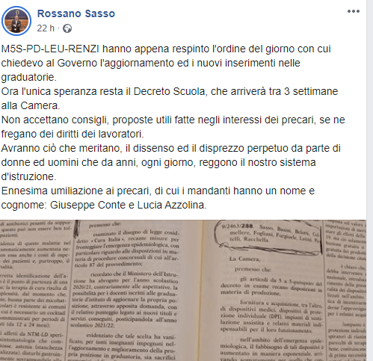Click the names 'Giuseppe Conte e Lucia Azzolina'
Viewport: 373px width, 361px height.
[x=127, y=205]
